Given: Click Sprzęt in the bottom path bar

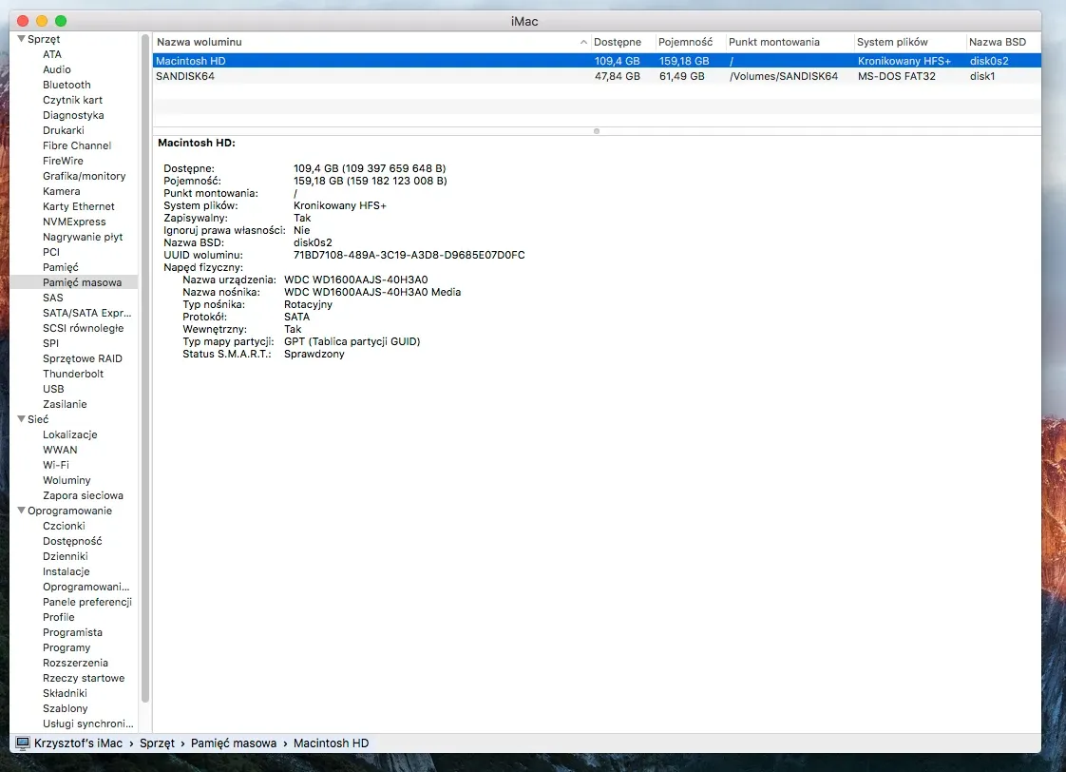Looking at the screenshot, I should click(x=157, y=743).
